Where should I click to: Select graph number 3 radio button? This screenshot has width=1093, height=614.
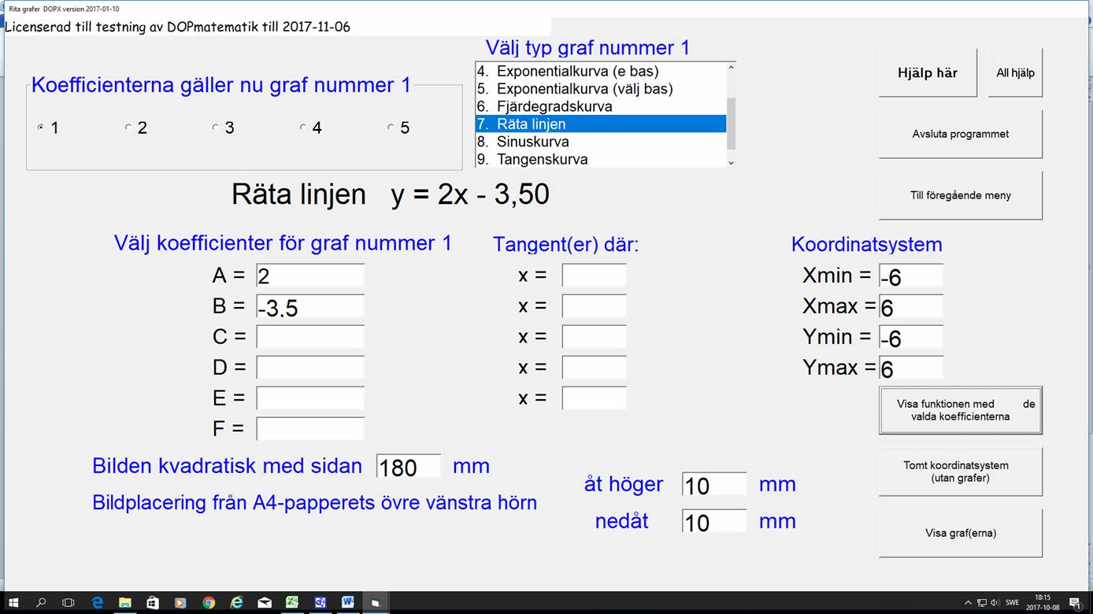pos(216,128)
